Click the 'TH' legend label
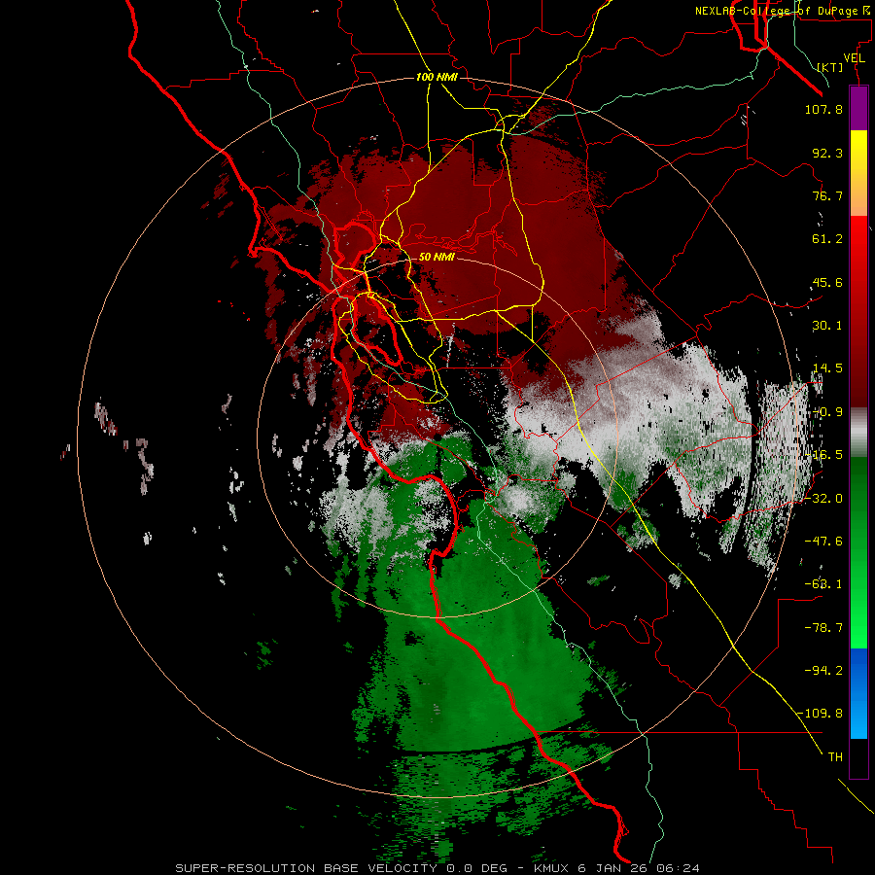This screenshot has height=875, width=875. [x=835, y=757]
